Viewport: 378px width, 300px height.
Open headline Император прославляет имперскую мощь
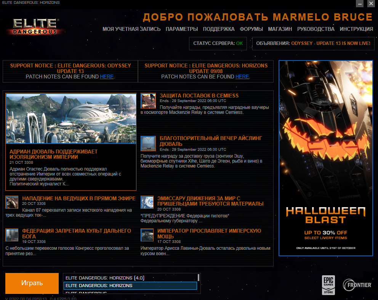(x=209, y=233)
